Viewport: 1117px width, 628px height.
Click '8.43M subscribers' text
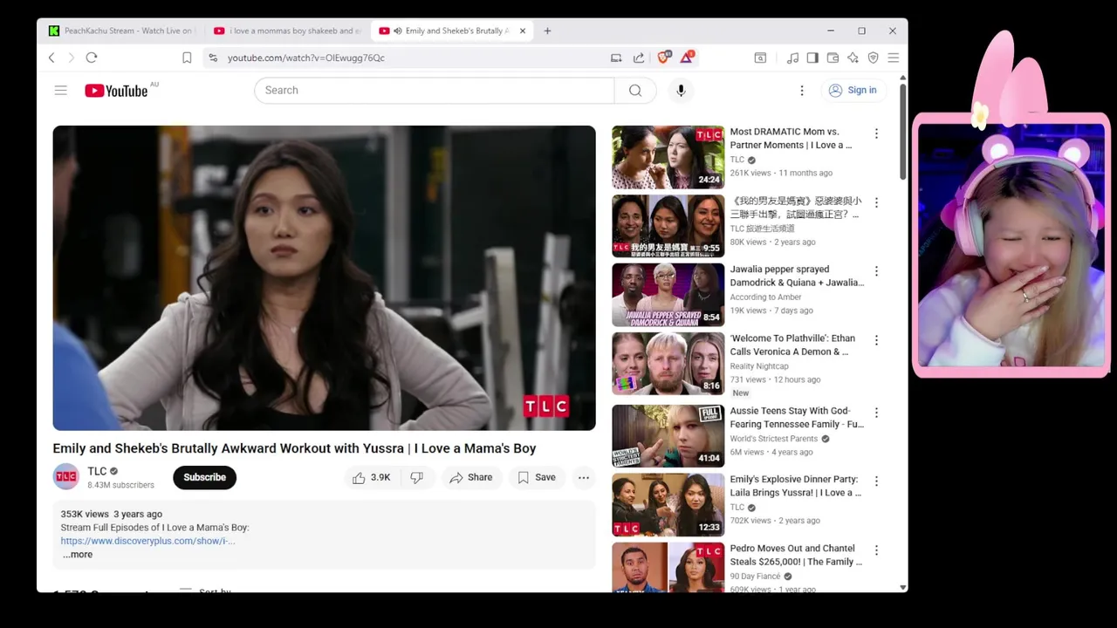pos(120,485)
